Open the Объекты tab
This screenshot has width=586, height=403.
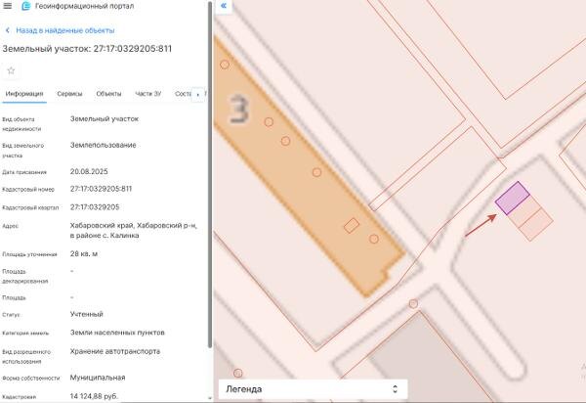coord(108,94)
